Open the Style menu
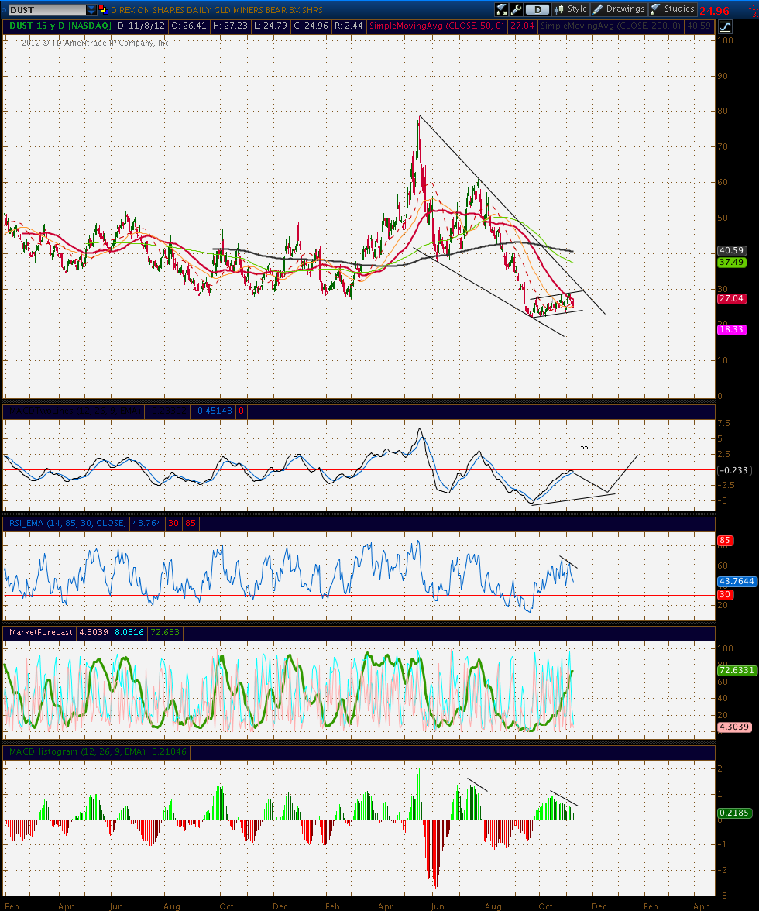The width and height of the screenshot is (759, 911). coord(571,9)
